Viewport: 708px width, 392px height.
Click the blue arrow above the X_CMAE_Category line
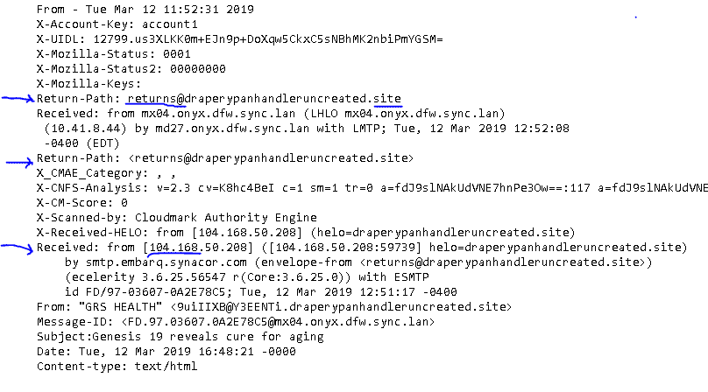coord(18,161)
